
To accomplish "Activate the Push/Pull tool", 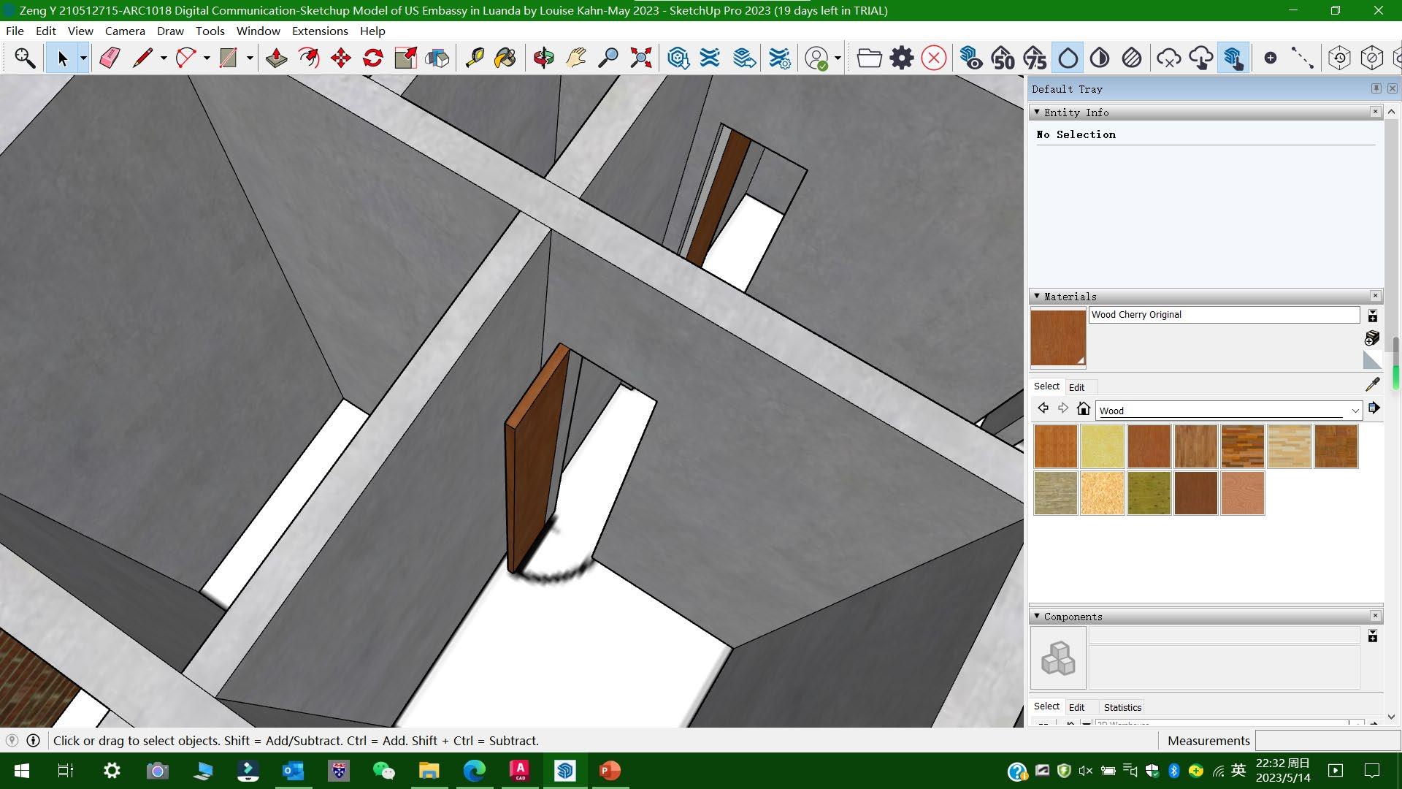I will click(276, 58).
